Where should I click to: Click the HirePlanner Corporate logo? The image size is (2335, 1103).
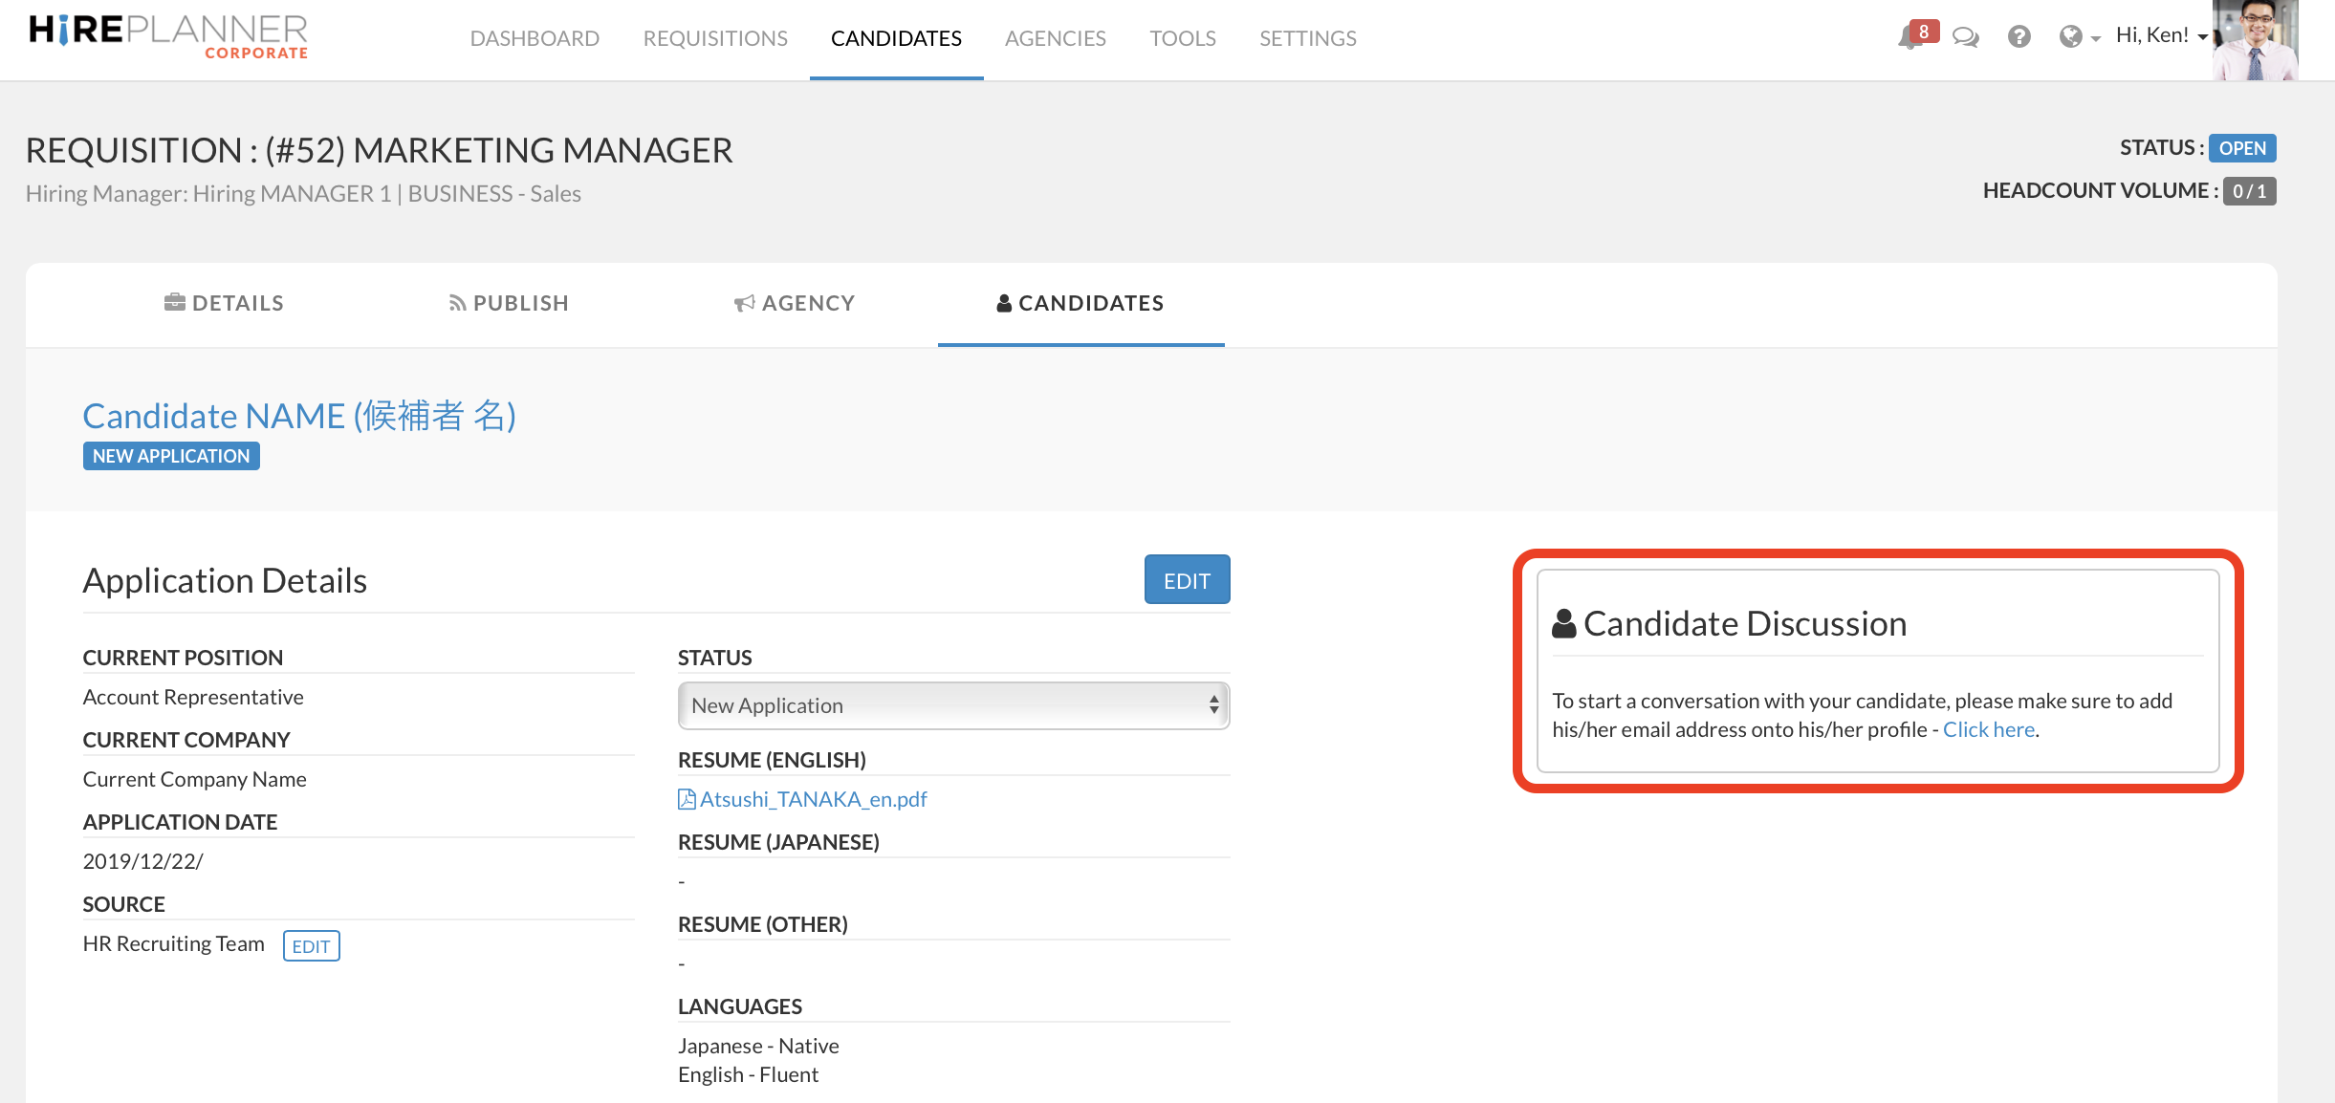(x=168, y=37)
